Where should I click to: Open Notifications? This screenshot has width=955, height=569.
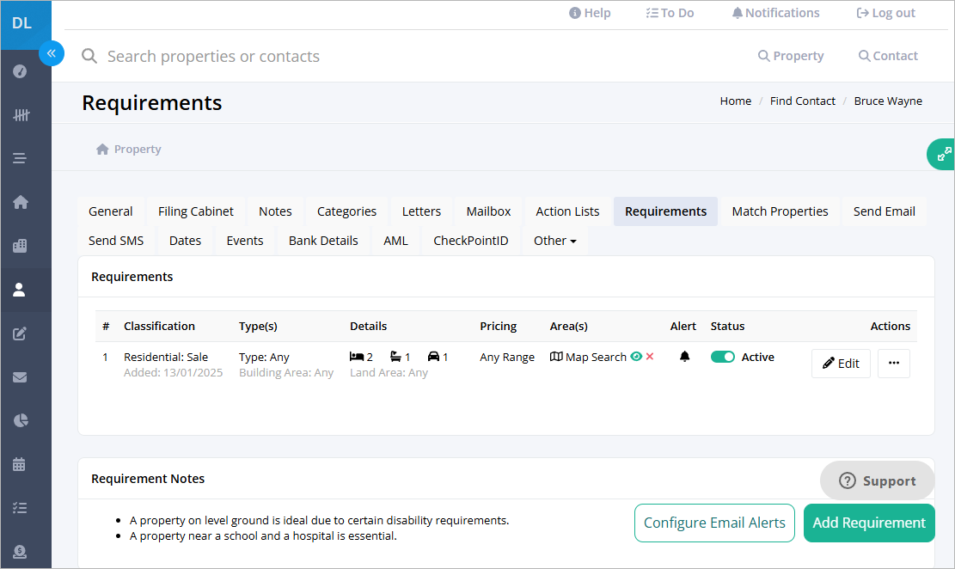(x=775, y=13)
